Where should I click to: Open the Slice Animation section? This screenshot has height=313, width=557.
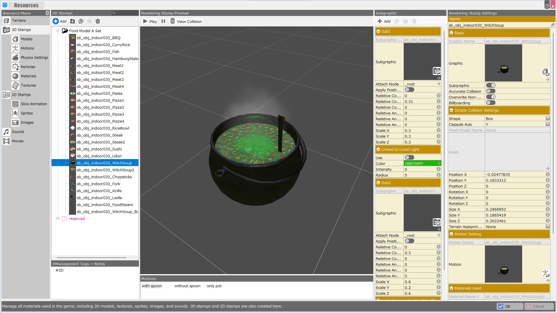click(33, 104)
